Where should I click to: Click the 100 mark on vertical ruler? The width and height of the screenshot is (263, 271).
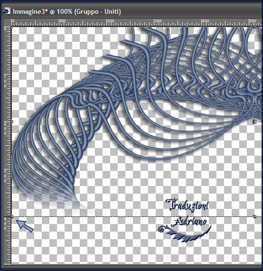[5, 81]
